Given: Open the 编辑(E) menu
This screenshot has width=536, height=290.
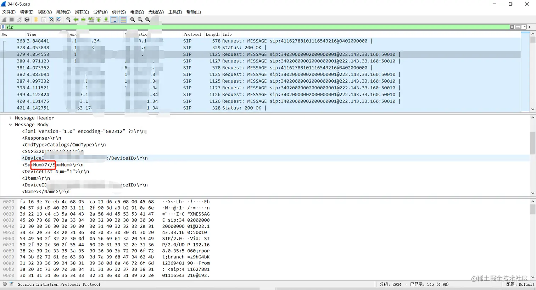Looking at the screenshot, I should pos(27,12).
